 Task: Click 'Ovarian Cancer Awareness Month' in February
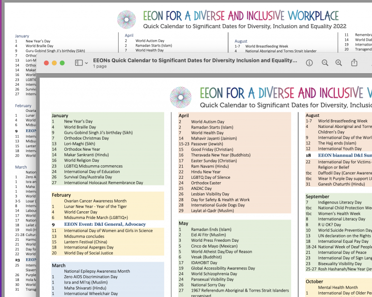pos(95,201)
